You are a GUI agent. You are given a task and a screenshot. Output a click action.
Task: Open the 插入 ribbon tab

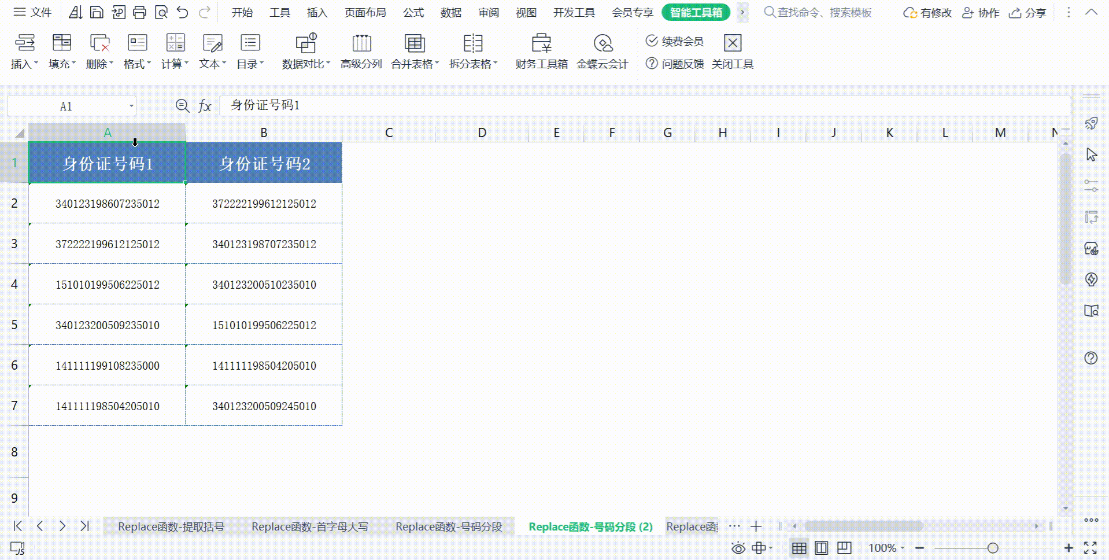pos(317,13)
